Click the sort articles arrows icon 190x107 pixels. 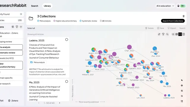pos(159,34)
